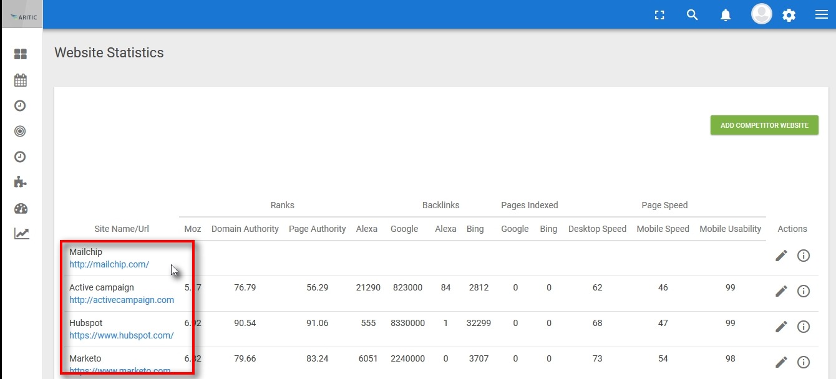Open the search magnifier icon

tap(692, 15)
